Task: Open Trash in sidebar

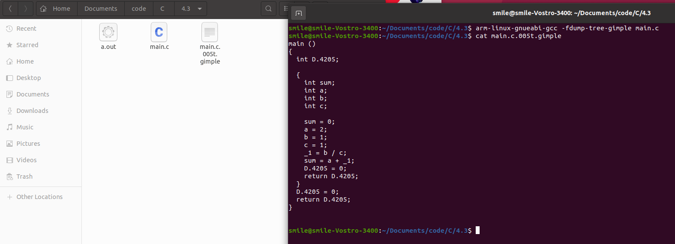Action: 41,177
